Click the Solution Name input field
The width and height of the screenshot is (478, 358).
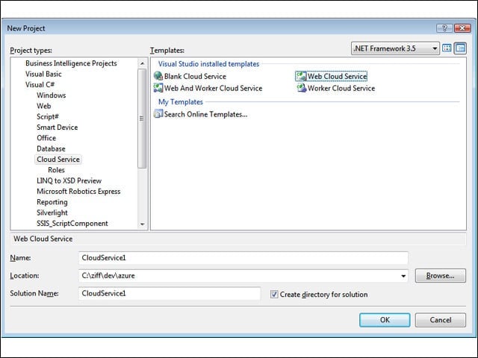[x=170, y=293]
